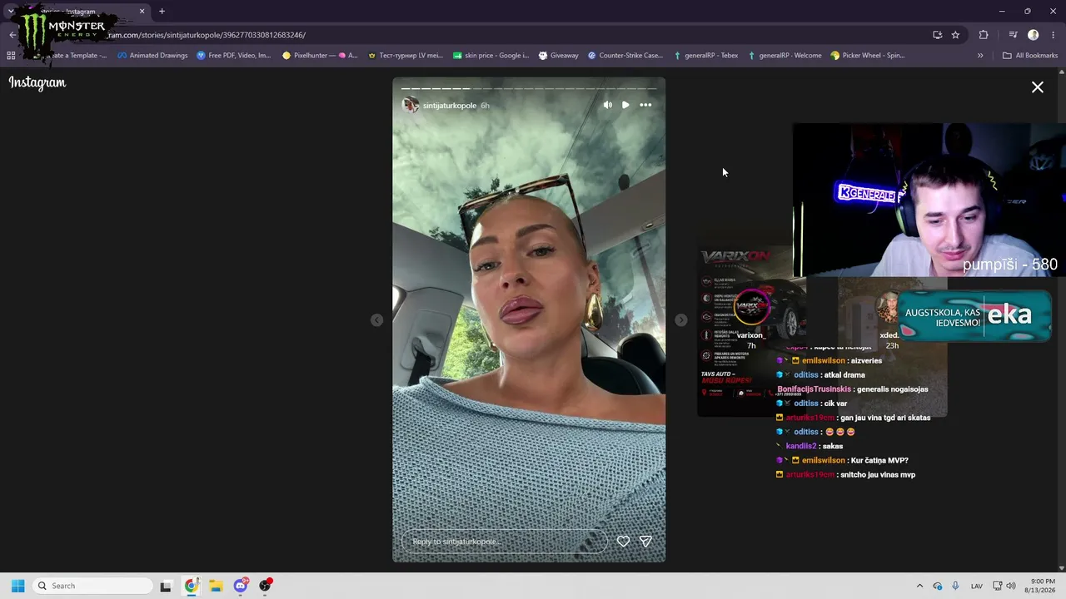
Task: Open the volume control in system tray
Action: (x=1010, y=586)
